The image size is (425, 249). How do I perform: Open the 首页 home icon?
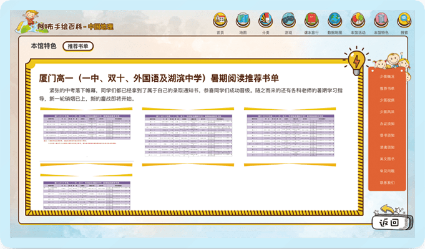pos(220,21)
